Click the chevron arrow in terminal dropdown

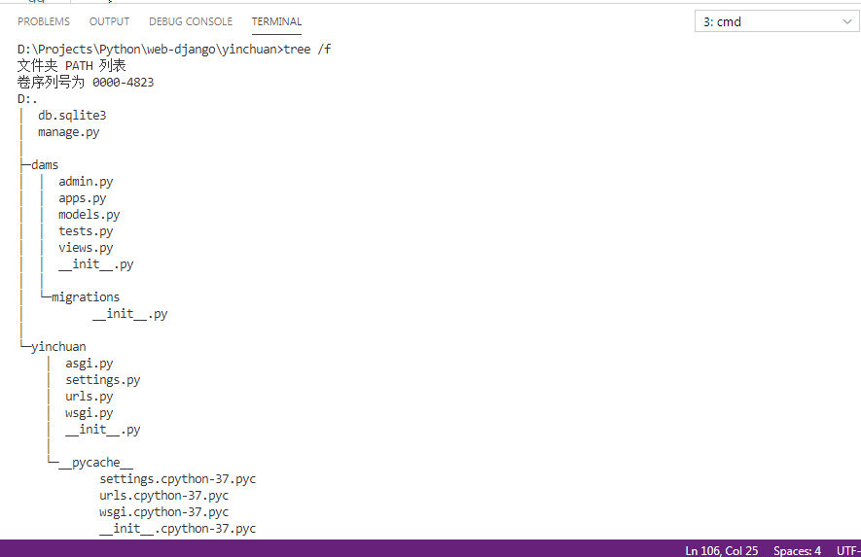(x=846, y=22)
